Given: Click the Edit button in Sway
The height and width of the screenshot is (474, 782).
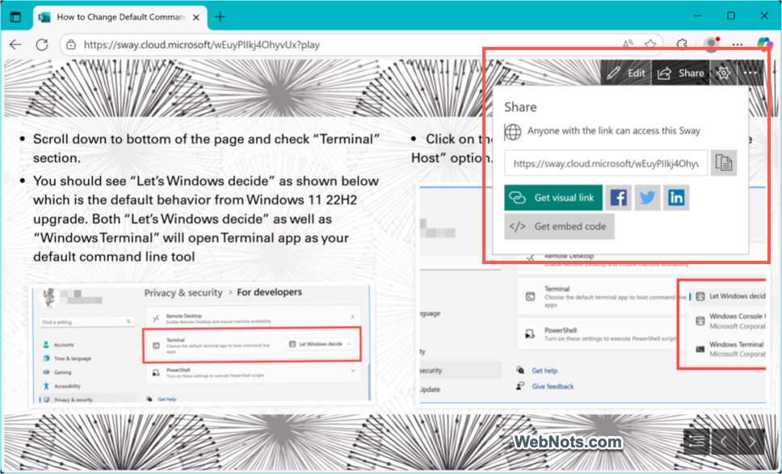Looking at the screenshot, I should pyautogui.click(x=626, y=73).
